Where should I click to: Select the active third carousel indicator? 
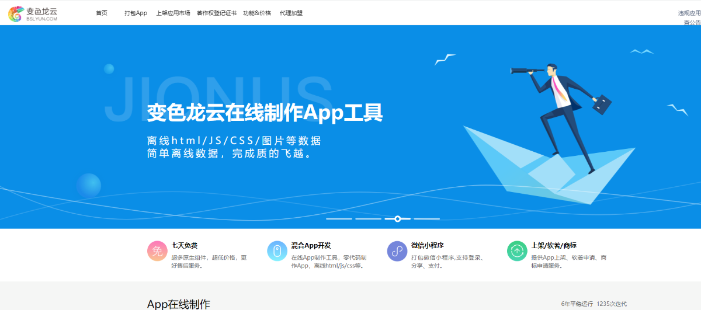click(x=397, y=219)
